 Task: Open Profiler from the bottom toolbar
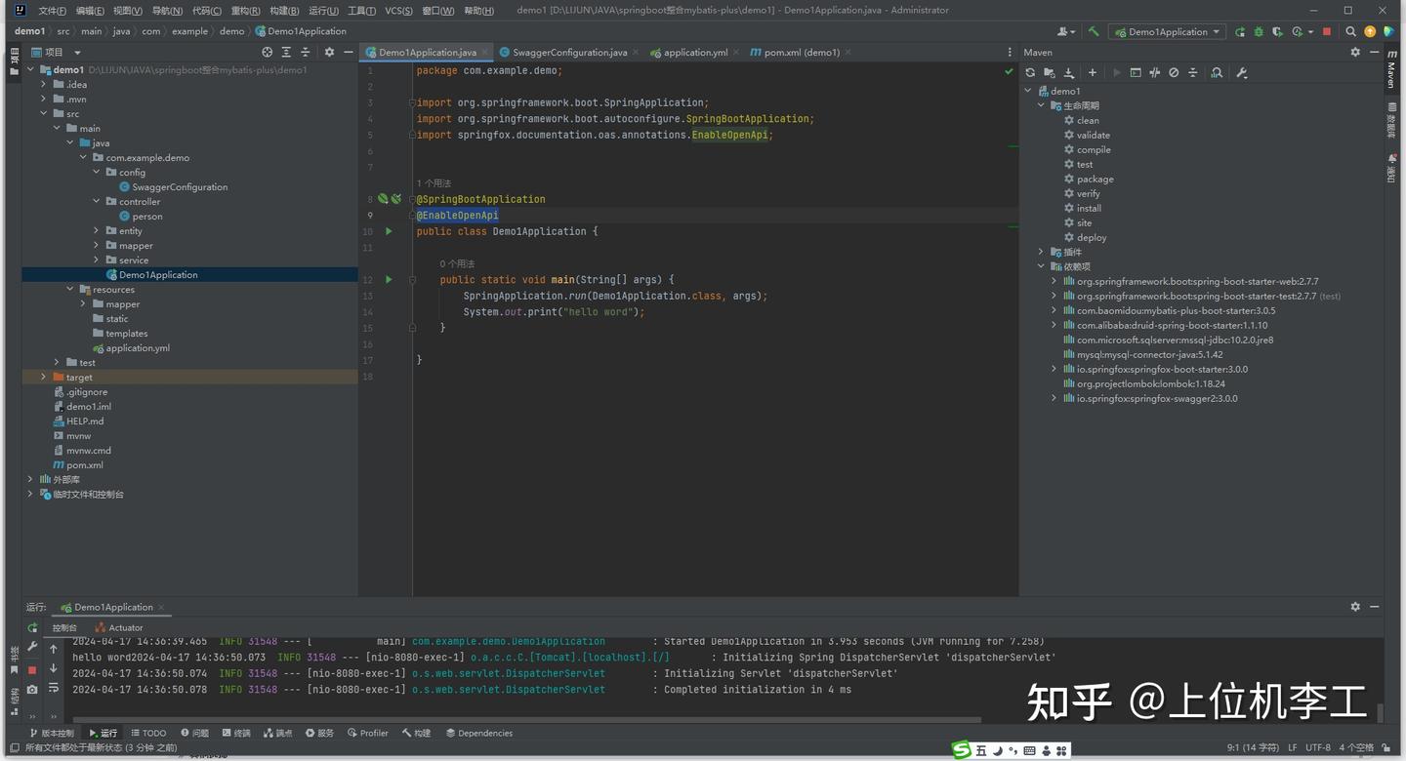[x=368, y=733]
